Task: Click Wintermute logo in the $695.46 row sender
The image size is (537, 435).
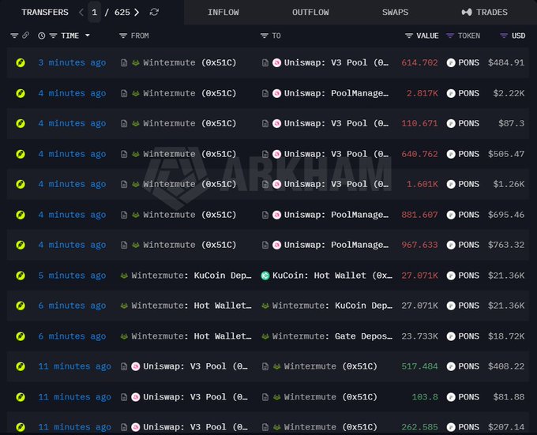Action: (136, 215)
